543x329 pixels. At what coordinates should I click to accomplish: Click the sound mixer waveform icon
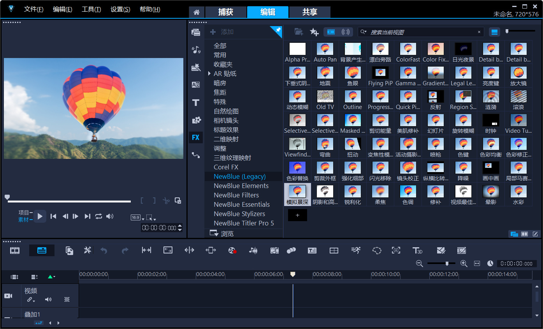point(253,250)
